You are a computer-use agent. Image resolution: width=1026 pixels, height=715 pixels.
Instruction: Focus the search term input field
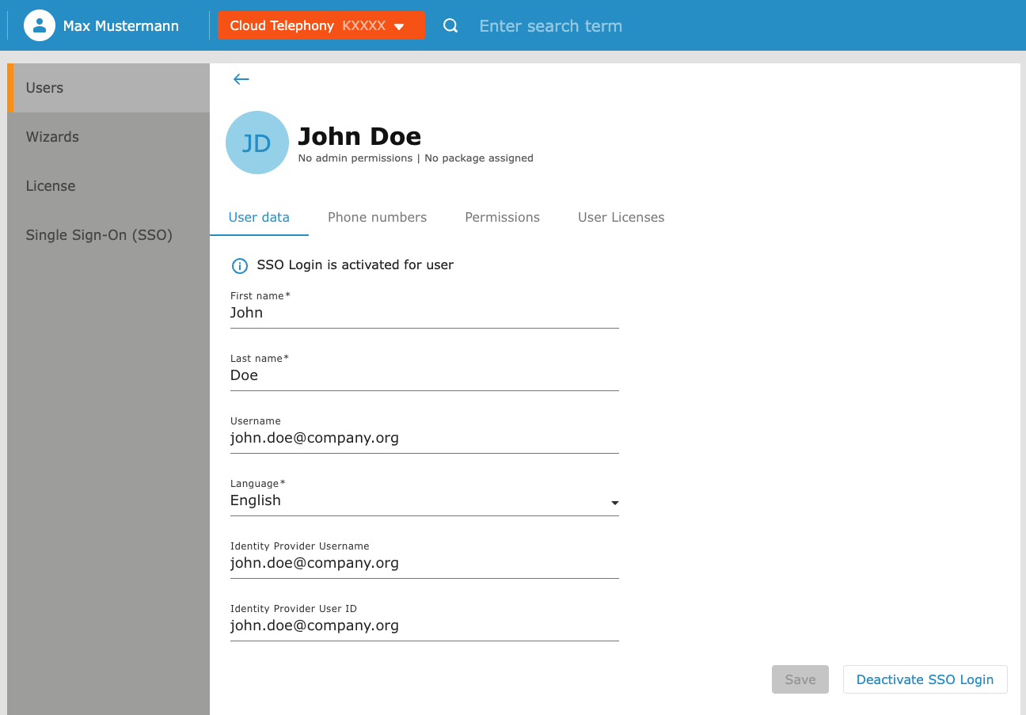click(551, 26)
